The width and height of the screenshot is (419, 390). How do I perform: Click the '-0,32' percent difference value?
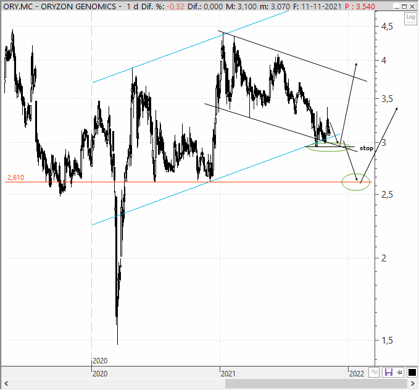coord(176,6)
